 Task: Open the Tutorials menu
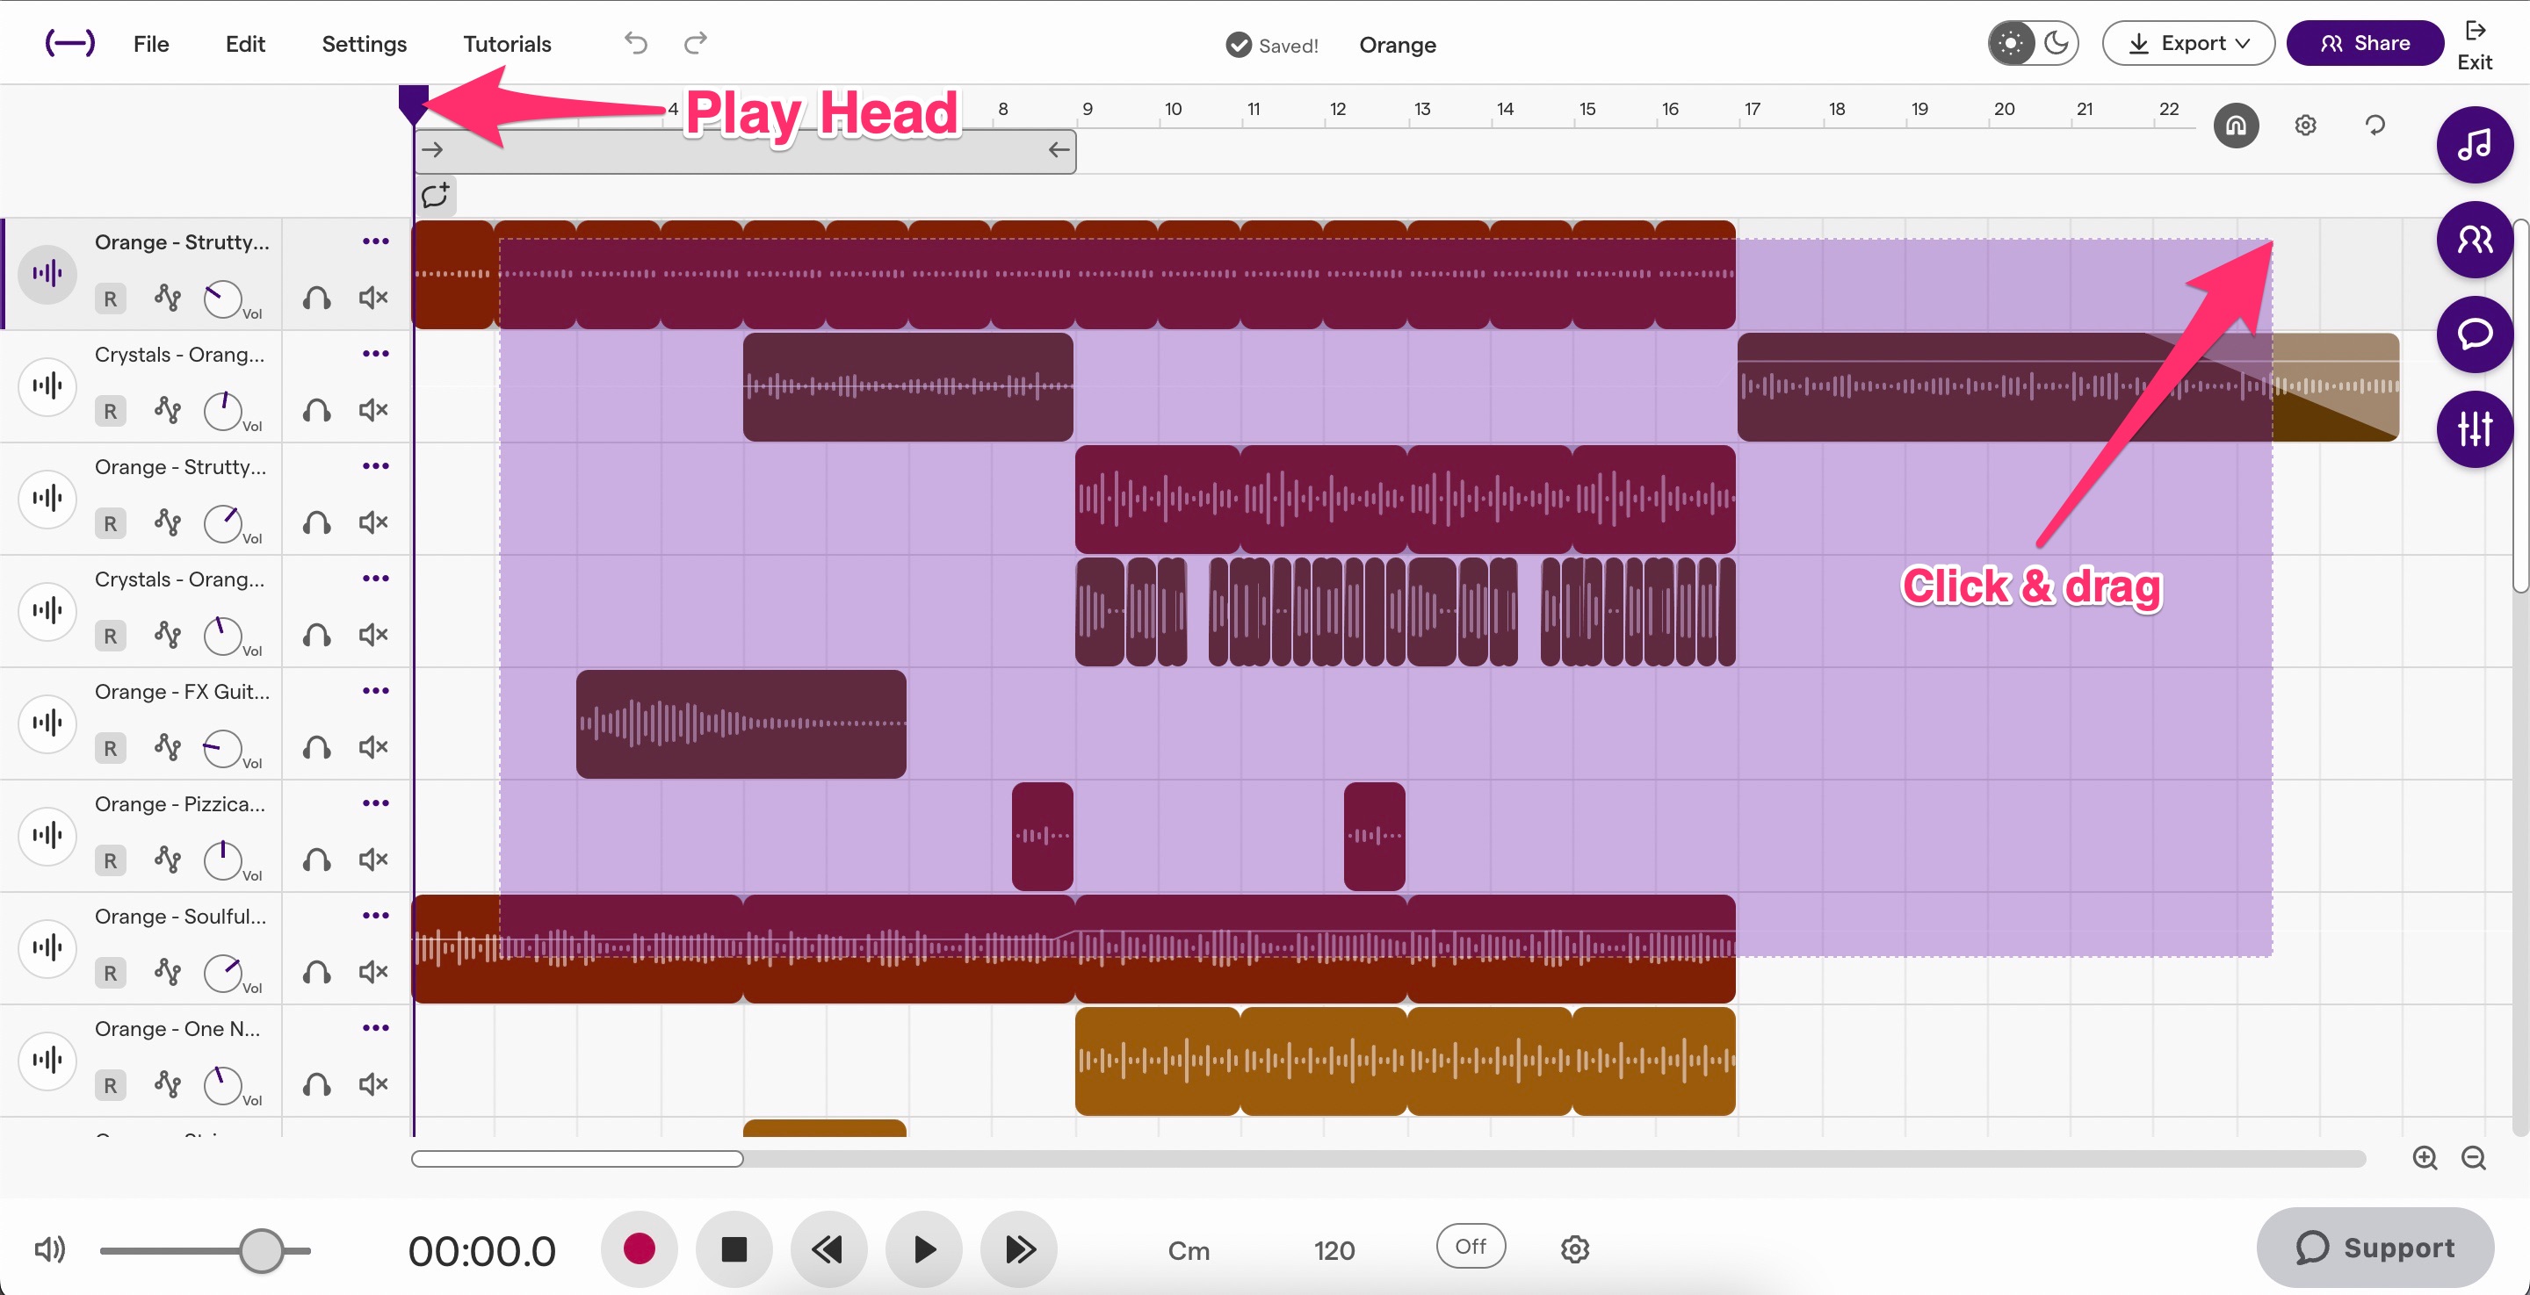[507, 44]
